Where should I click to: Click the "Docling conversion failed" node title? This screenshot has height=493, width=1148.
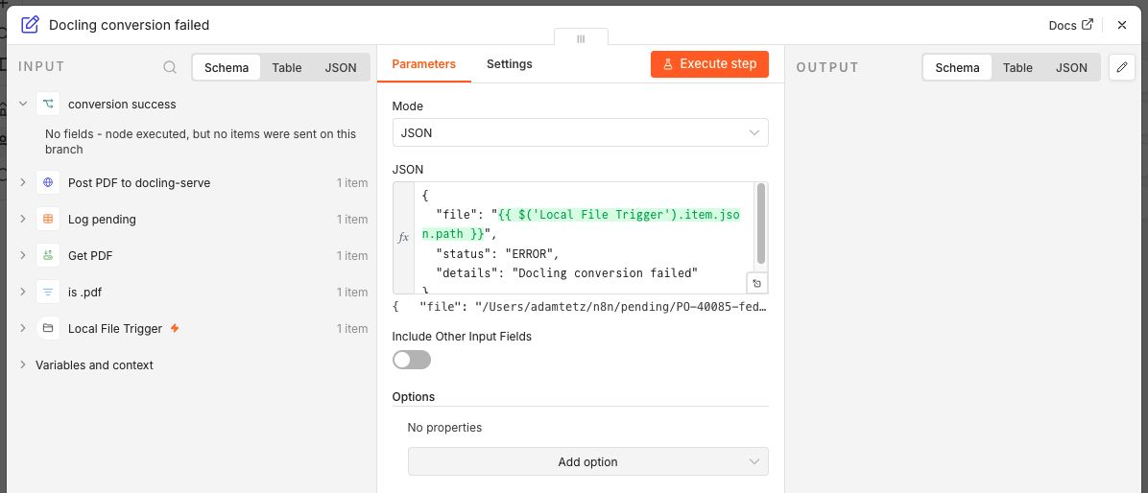129,25
